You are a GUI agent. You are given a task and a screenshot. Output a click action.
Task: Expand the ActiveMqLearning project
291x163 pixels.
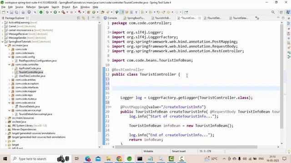pyautogui.click(x=3, y=23)
